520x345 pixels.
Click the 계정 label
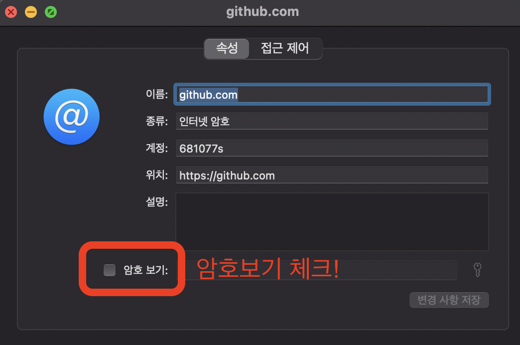coord(157,148)
